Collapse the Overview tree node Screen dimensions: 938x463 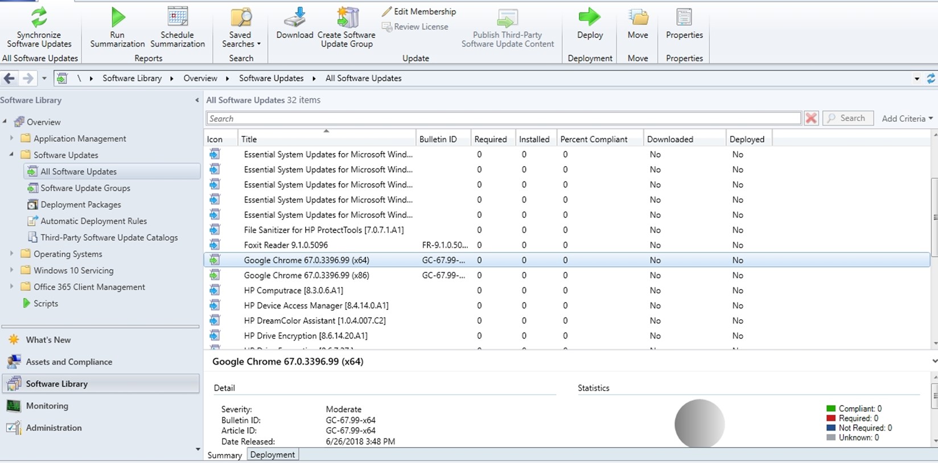click(x=5, y=121)
